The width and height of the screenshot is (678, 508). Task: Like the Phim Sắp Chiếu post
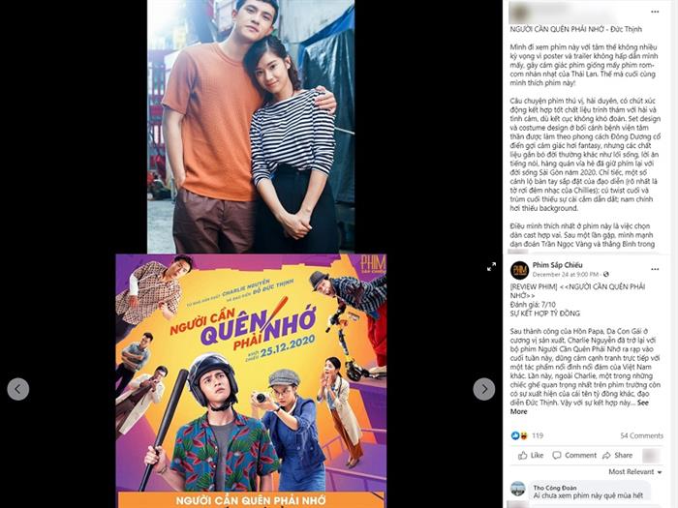(531, 456)
